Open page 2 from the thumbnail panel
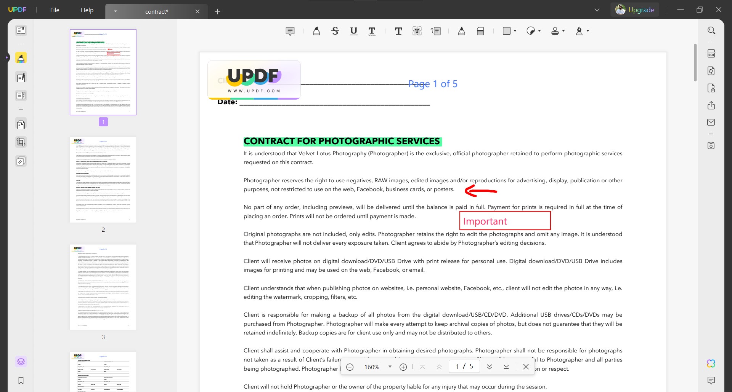The image size is (732, 392). click(x=103, y=180)
